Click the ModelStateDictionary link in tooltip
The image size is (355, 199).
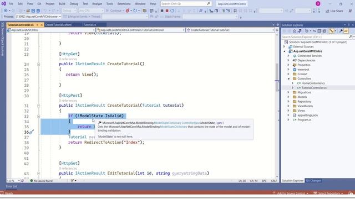tap(168, 123)
